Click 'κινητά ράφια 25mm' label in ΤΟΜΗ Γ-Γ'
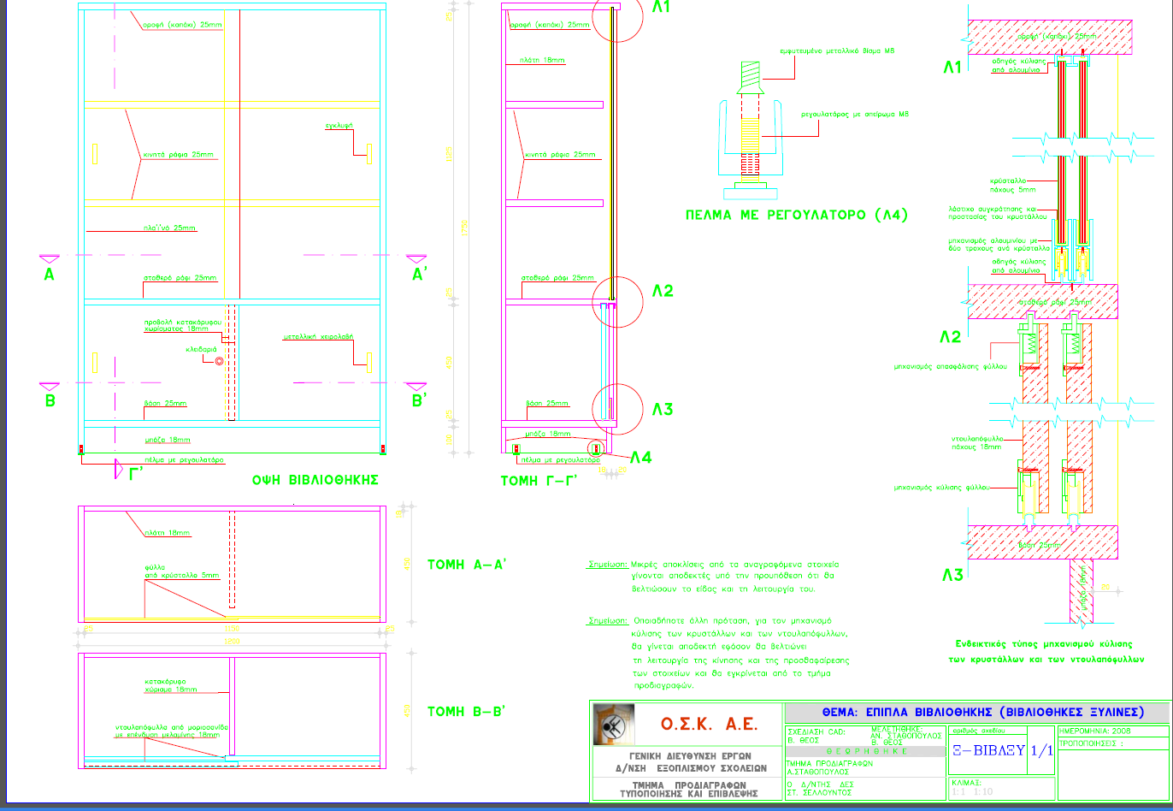Viewport: 1173px width, 811px height. 558,154
